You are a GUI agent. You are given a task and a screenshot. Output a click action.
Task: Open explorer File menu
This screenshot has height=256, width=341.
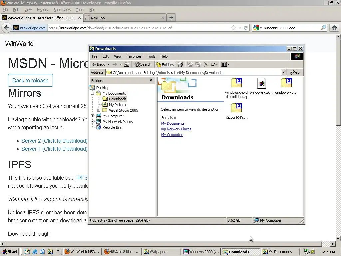95,56
